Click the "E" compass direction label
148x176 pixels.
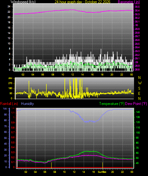tap(139, 93)
